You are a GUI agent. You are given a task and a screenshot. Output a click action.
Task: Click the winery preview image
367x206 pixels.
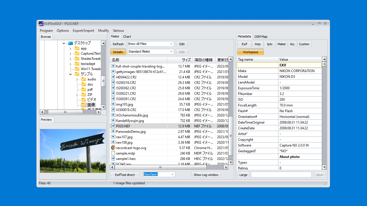[73, 151]
